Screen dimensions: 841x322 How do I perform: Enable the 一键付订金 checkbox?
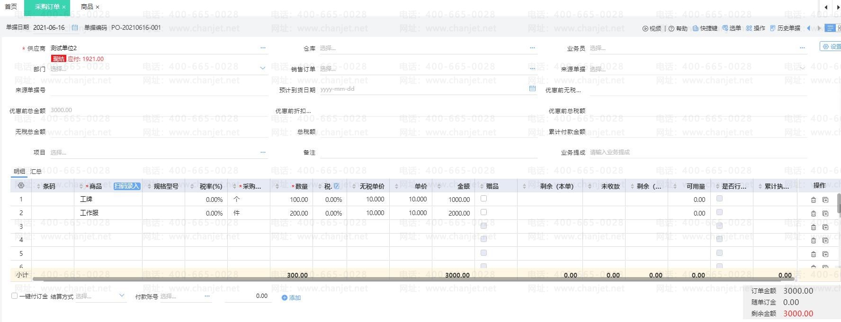14,296
